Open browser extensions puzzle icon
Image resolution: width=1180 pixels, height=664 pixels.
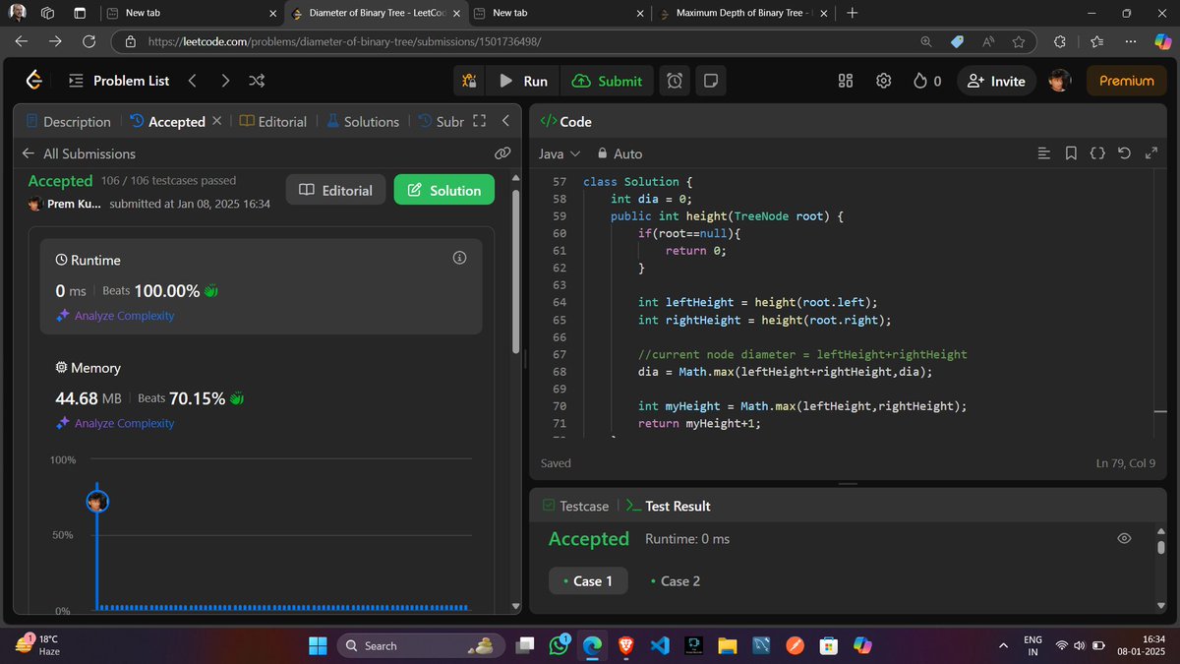point(1059,41)
